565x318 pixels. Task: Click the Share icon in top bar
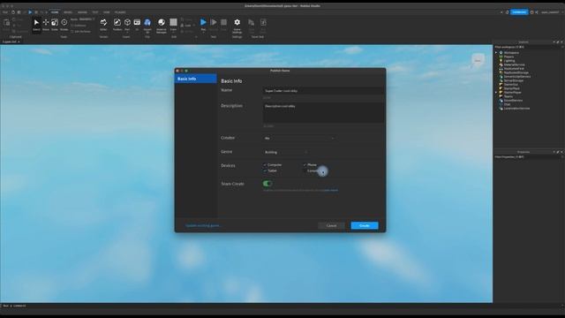[x=537, y=12]
